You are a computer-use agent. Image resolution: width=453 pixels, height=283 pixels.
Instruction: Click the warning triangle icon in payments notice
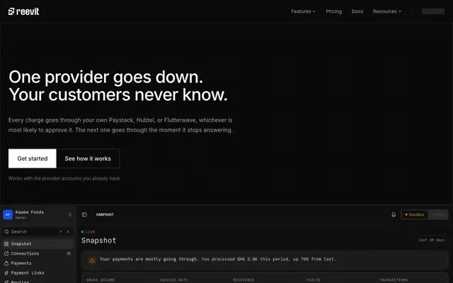(x=92, y=260)
